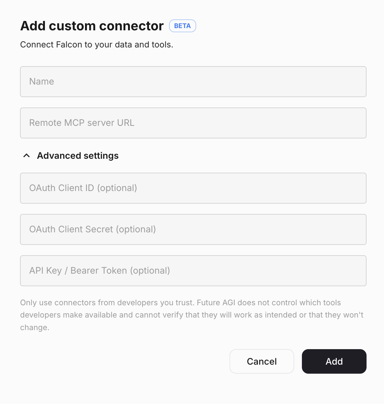Click the BETA badge
Screen dimensions: 384x404
pos(183,26)
